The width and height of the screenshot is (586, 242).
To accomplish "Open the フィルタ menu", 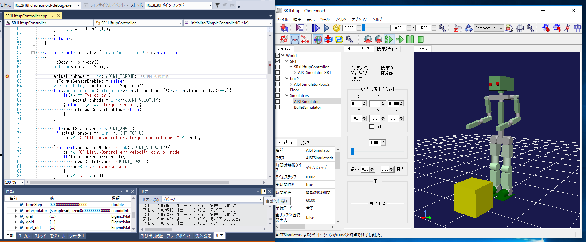I will click(x=340, y=20).
